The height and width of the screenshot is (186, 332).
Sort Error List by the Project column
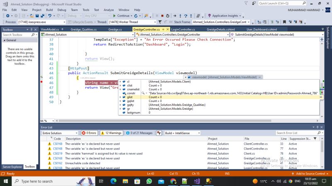213,139
